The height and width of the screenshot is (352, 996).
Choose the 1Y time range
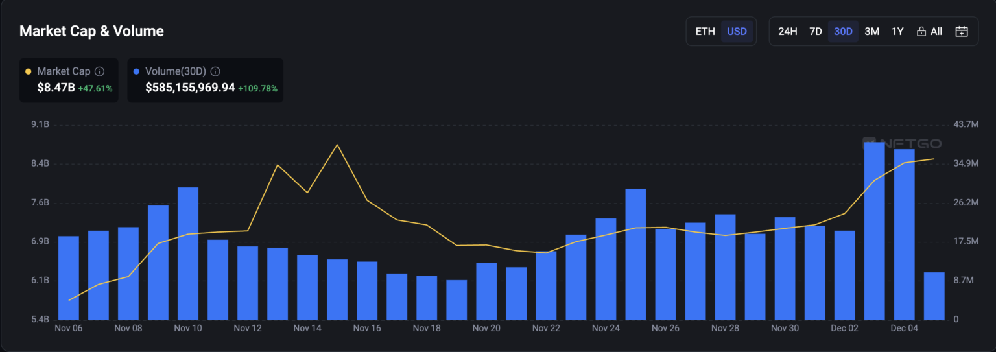[897, 31]
